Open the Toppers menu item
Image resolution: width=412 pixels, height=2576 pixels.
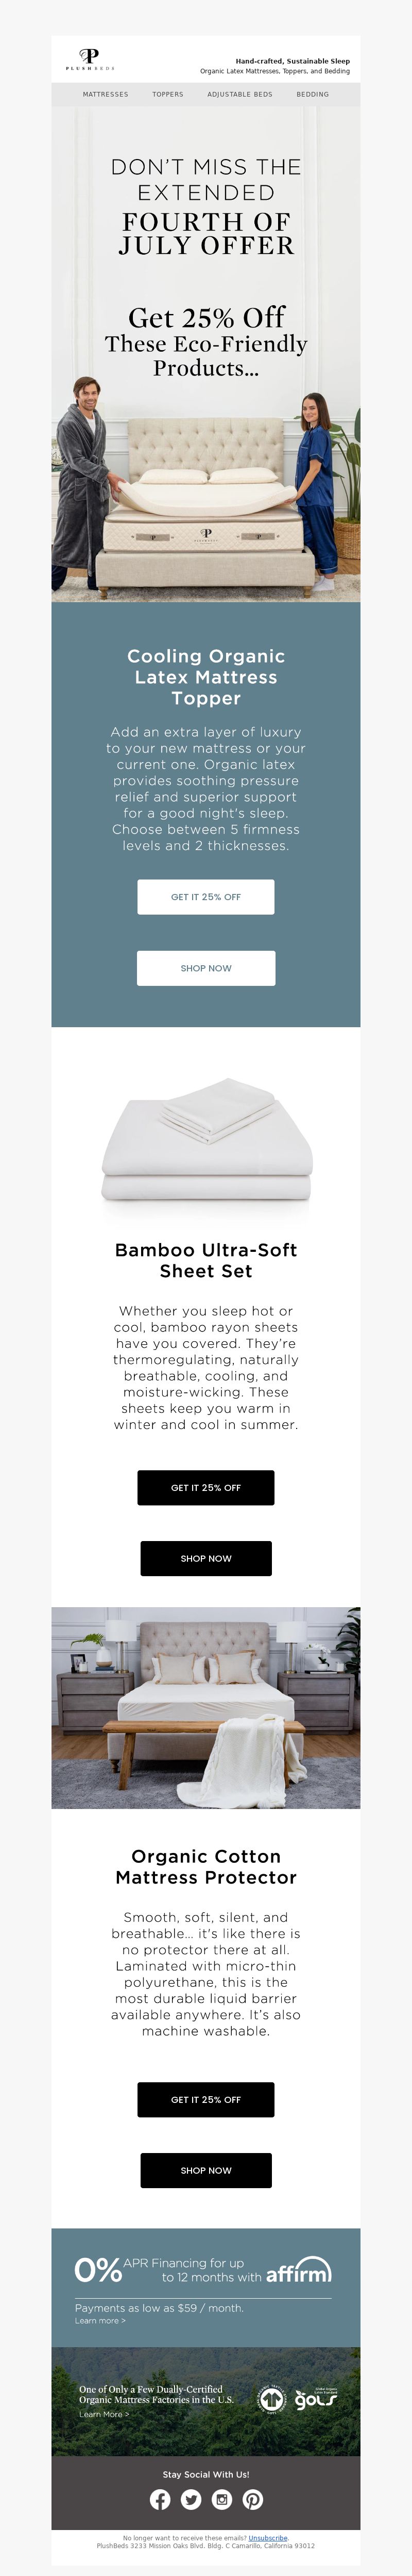167,94
